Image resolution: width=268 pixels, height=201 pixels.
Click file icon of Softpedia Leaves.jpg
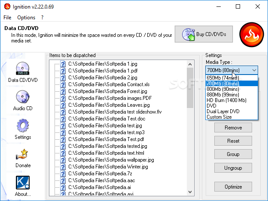pos(63,105)
